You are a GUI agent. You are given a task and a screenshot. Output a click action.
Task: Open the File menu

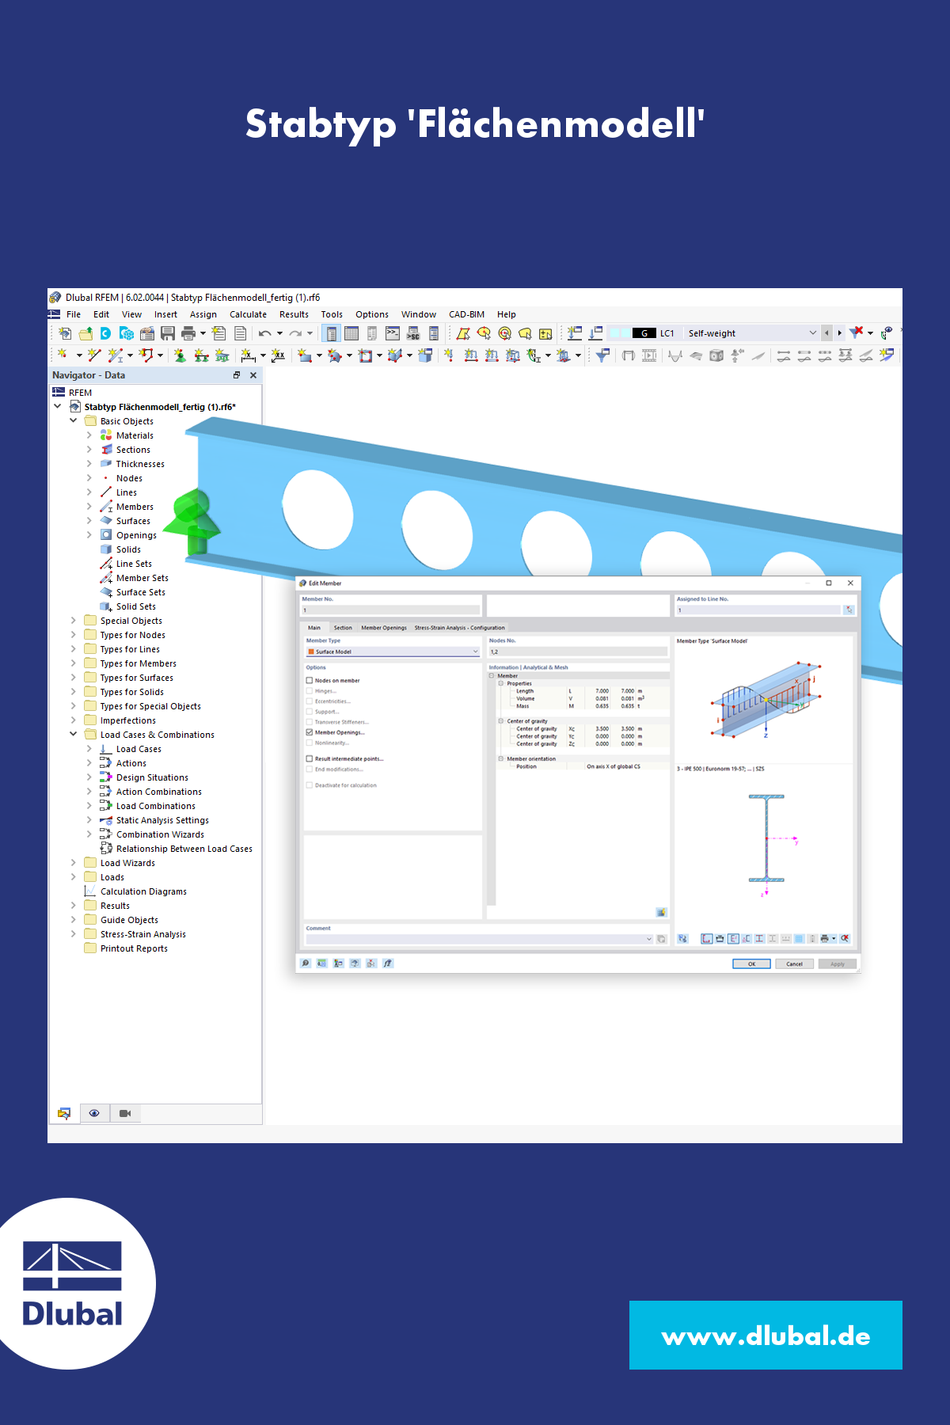tap(74, 314)
